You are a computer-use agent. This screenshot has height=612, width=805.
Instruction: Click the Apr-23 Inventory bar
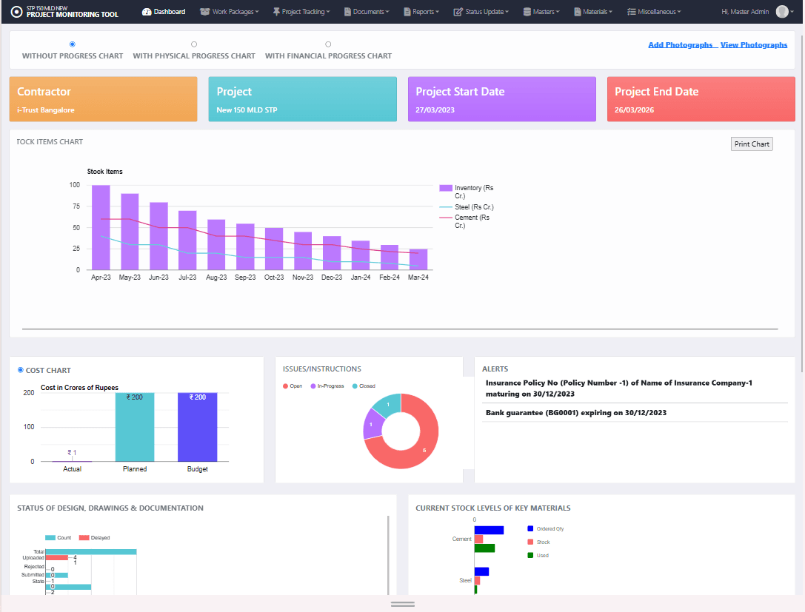101,227
